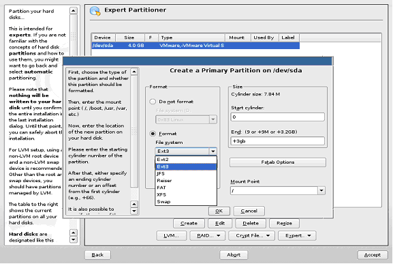Open the RAID... dropdown button

[x=208, y=235]
